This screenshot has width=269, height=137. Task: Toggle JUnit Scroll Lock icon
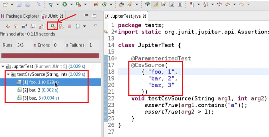coord(41,26)
